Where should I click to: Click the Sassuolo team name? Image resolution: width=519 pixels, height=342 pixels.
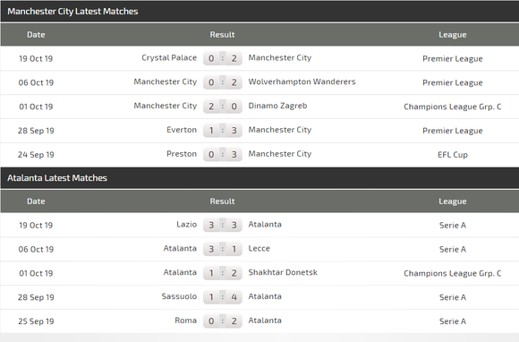(179, 296)
